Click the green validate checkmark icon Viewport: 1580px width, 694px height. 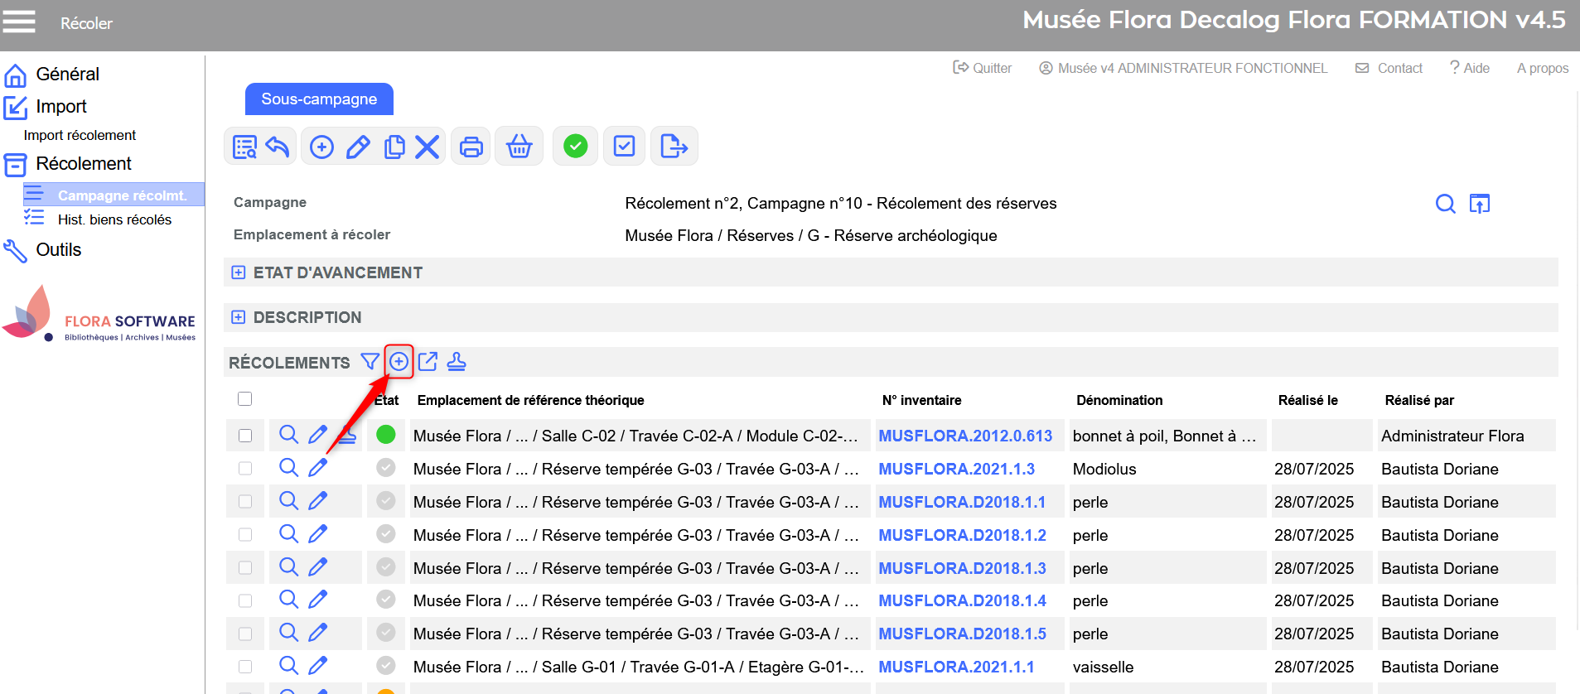(x=575, y=147)
